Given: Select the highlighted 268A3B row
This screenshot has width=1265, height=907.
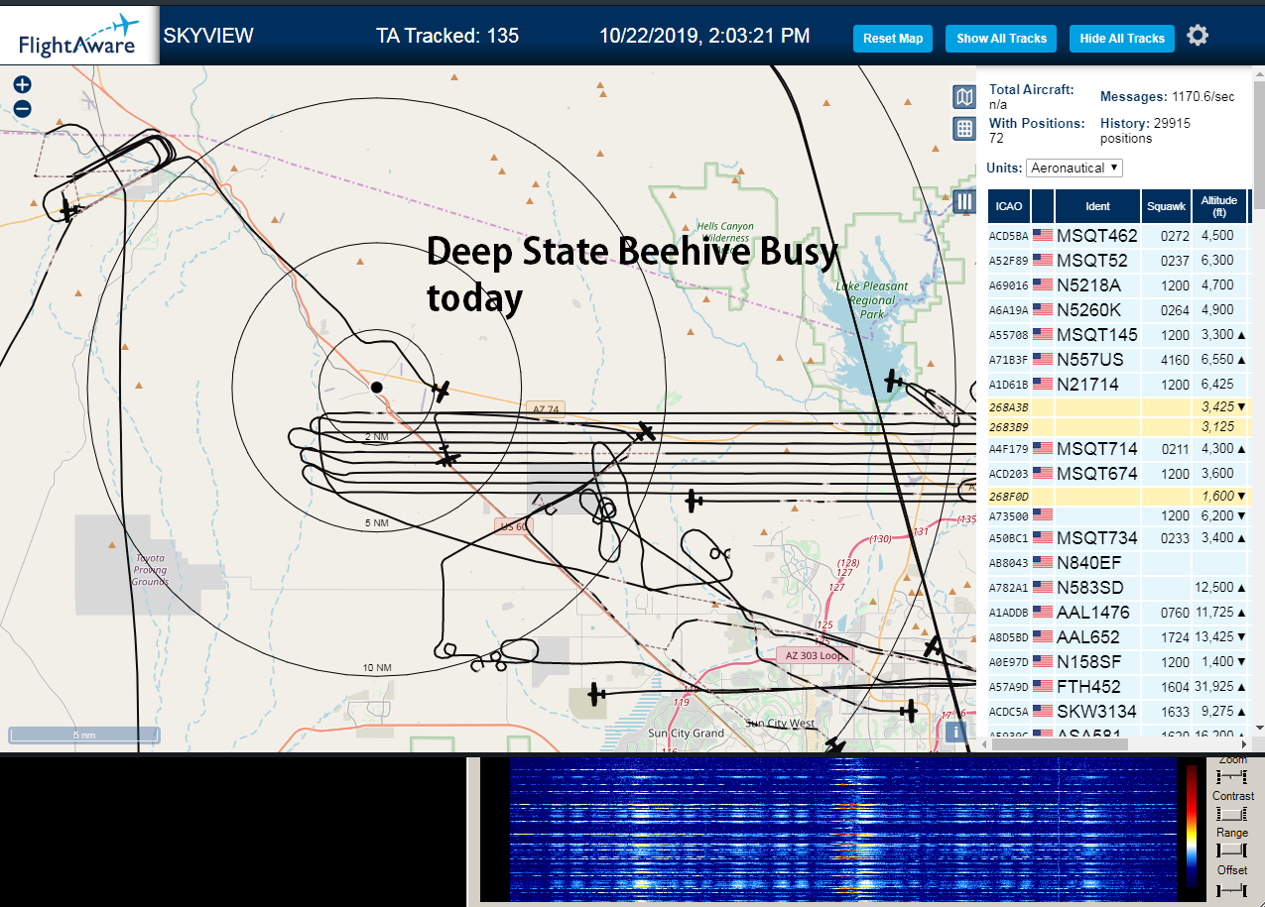Looking at the screenshot, I should (x=1118, y=406).
